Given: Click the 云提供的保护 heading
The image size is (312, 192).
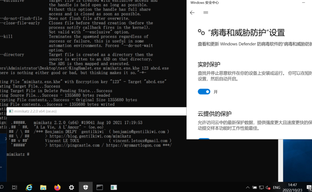Looking at the screenshot, I should pos(214,114).
